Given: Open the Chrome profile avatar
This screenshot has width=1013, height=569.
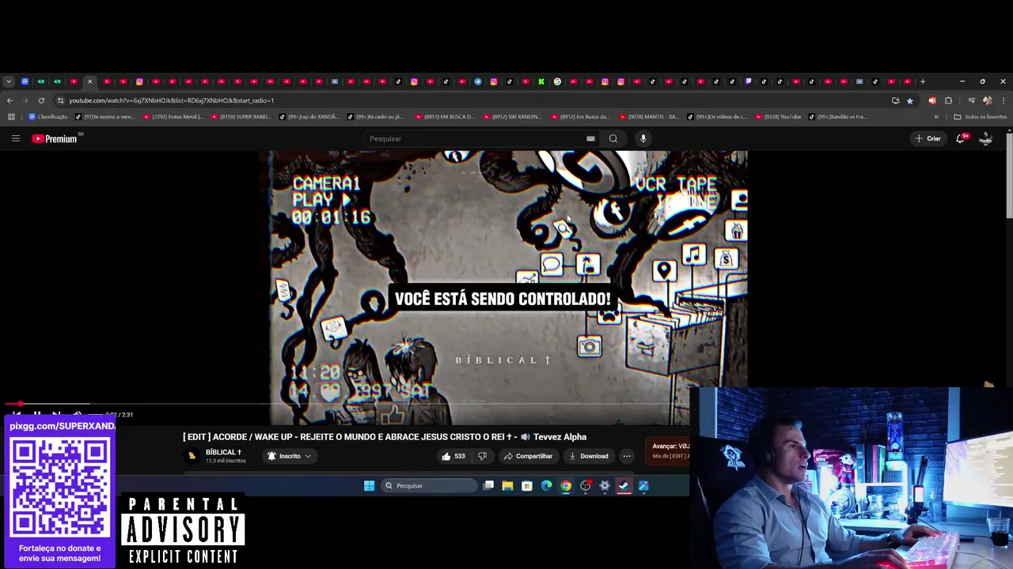Looking at the screenshot, I should point(987,100).
